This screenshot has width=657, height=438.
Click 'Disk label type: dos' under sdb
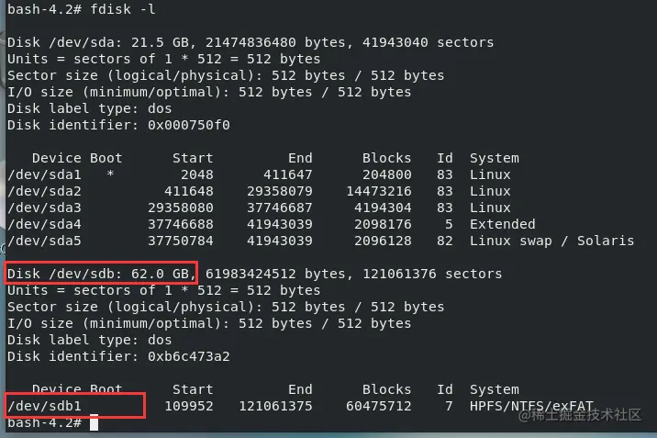[x=89, y=340]
